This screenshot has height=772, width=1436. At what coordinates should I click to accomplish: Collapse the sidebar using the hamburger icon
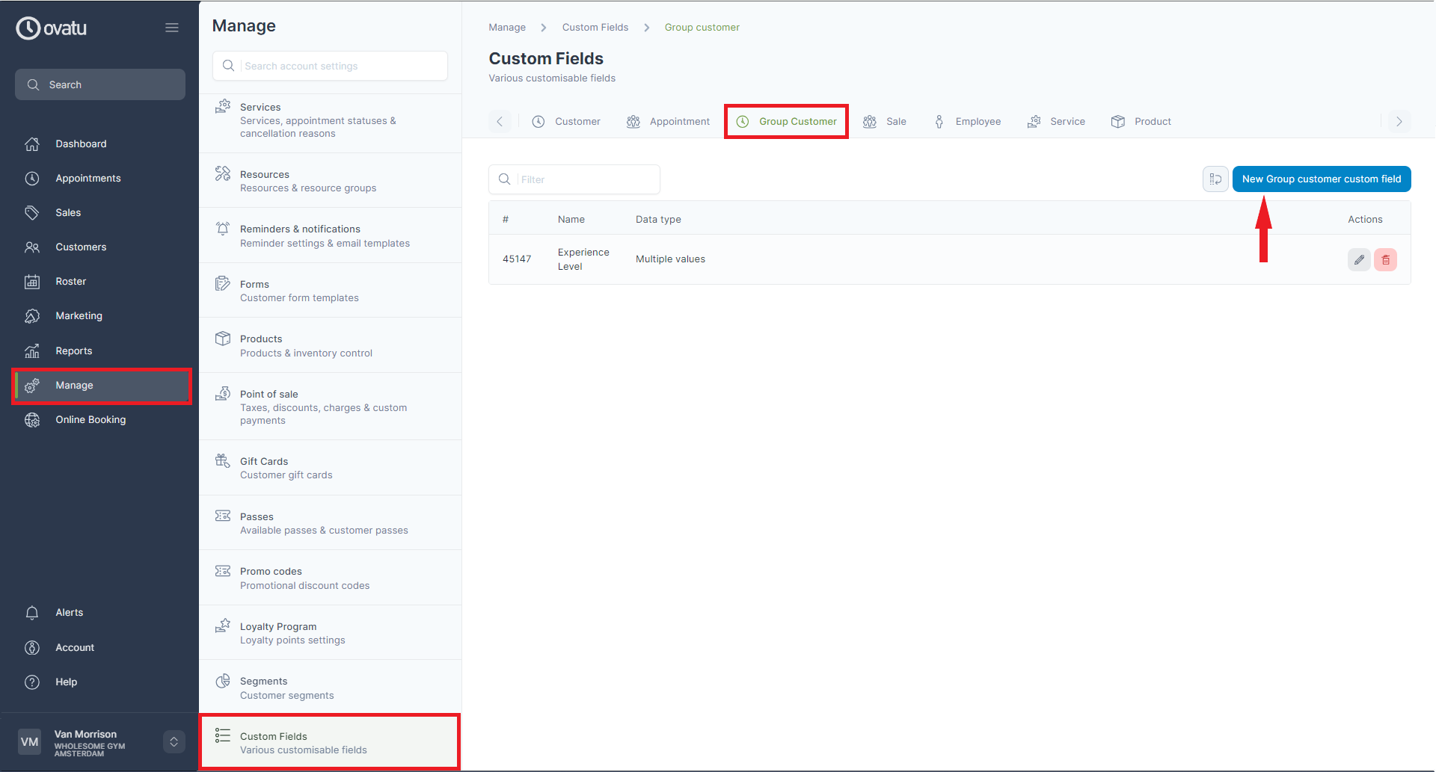(x=172, y=28)
